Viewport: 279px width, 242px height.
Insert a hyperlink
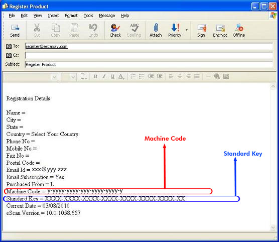[217, 77]
